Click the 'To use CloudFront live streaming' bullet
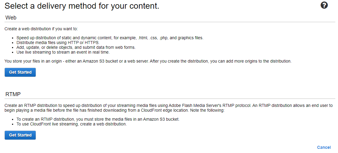The width and height of the screenshot is (338, 153). [x=72, y=124]
